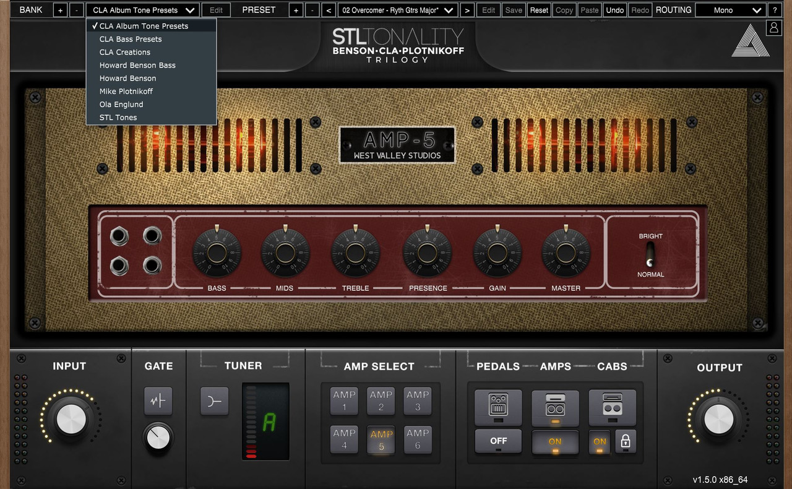The image size is (792, 489).
Task: Click the bottom-right input jack
Action: tap(152, 266)
